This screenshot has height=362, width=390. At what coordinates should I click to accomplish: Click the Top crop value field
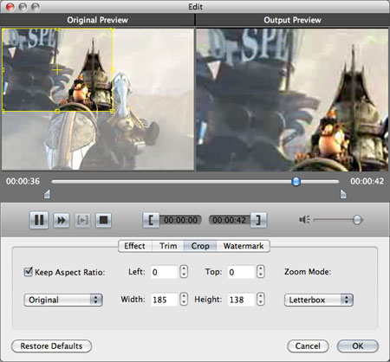[241, 272]
